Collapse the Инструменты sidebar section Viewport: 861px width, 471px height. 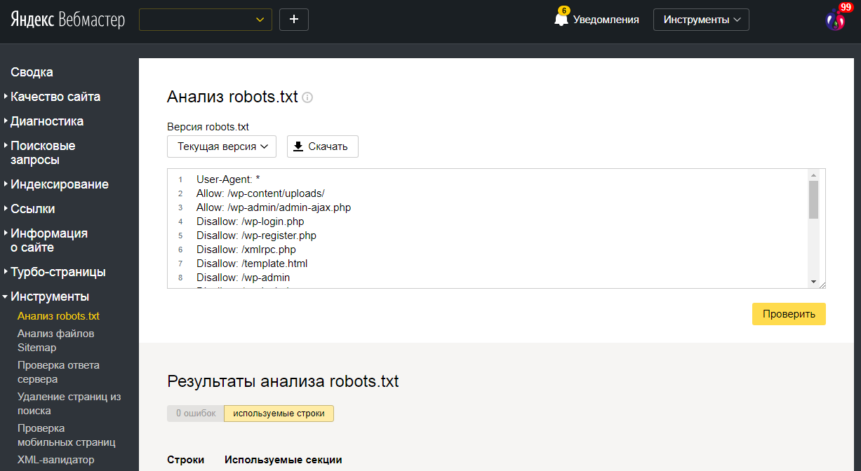[x=50, y=296]
